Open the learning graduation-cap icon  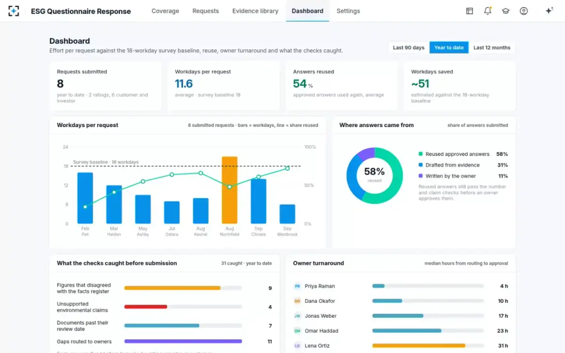506,11
